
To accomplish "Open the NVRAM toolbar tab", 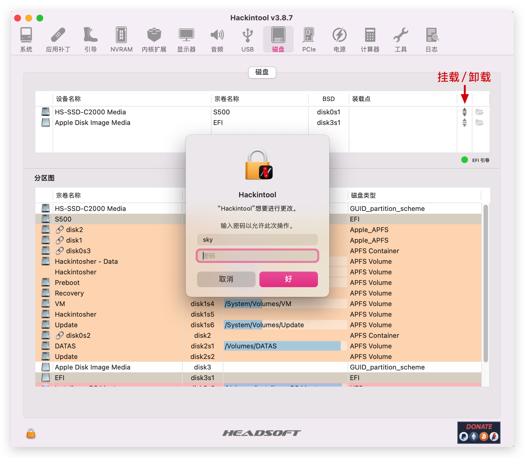I will [x=121, y=40].
